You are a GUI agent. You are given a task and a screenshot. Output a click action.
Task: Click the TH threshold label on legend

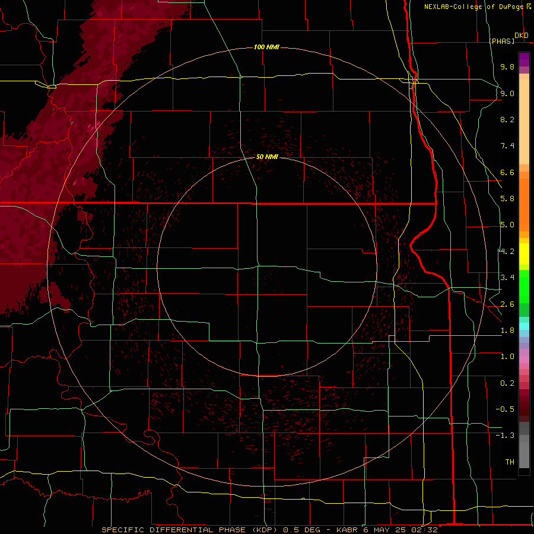(510, 462)
